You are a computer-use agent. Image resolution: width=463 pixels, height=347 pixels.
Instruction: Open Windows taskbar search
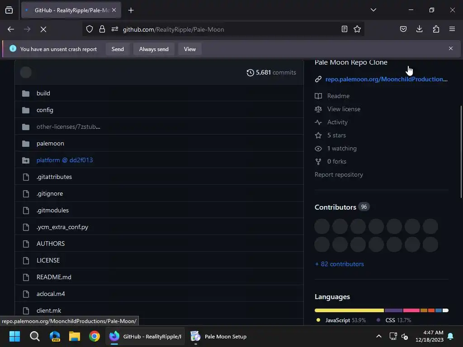[x=34, y=336]
